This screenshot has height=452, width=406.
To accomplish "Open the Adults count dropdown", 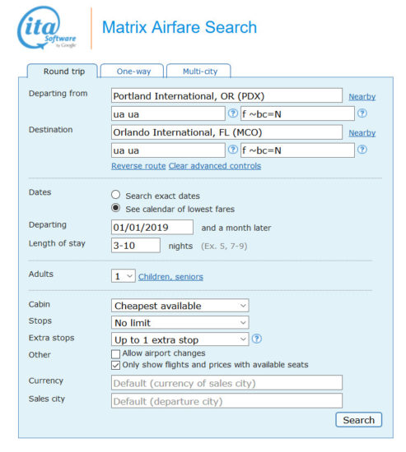I will [x=123, y=276].
